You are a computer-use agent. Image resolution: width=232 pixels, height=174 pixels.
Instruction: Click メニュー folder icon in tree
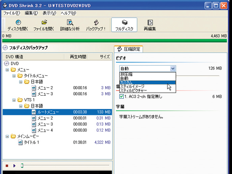[x=13, y=69]
